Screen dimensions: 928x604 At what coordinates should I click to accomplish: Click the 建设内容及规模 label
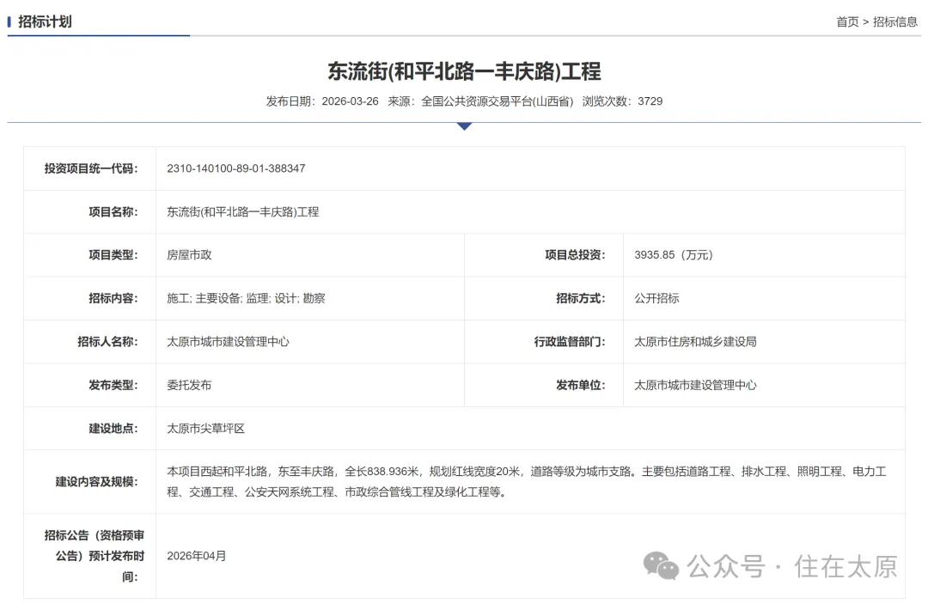(96, 481)
